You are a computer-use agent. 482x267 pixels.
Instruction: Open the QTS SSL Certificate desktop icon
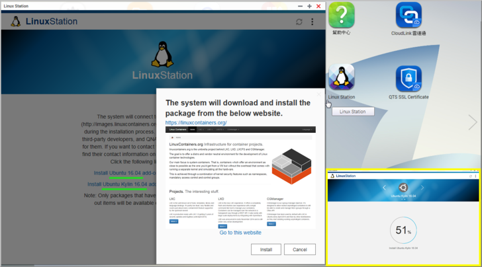click(409, 78)
